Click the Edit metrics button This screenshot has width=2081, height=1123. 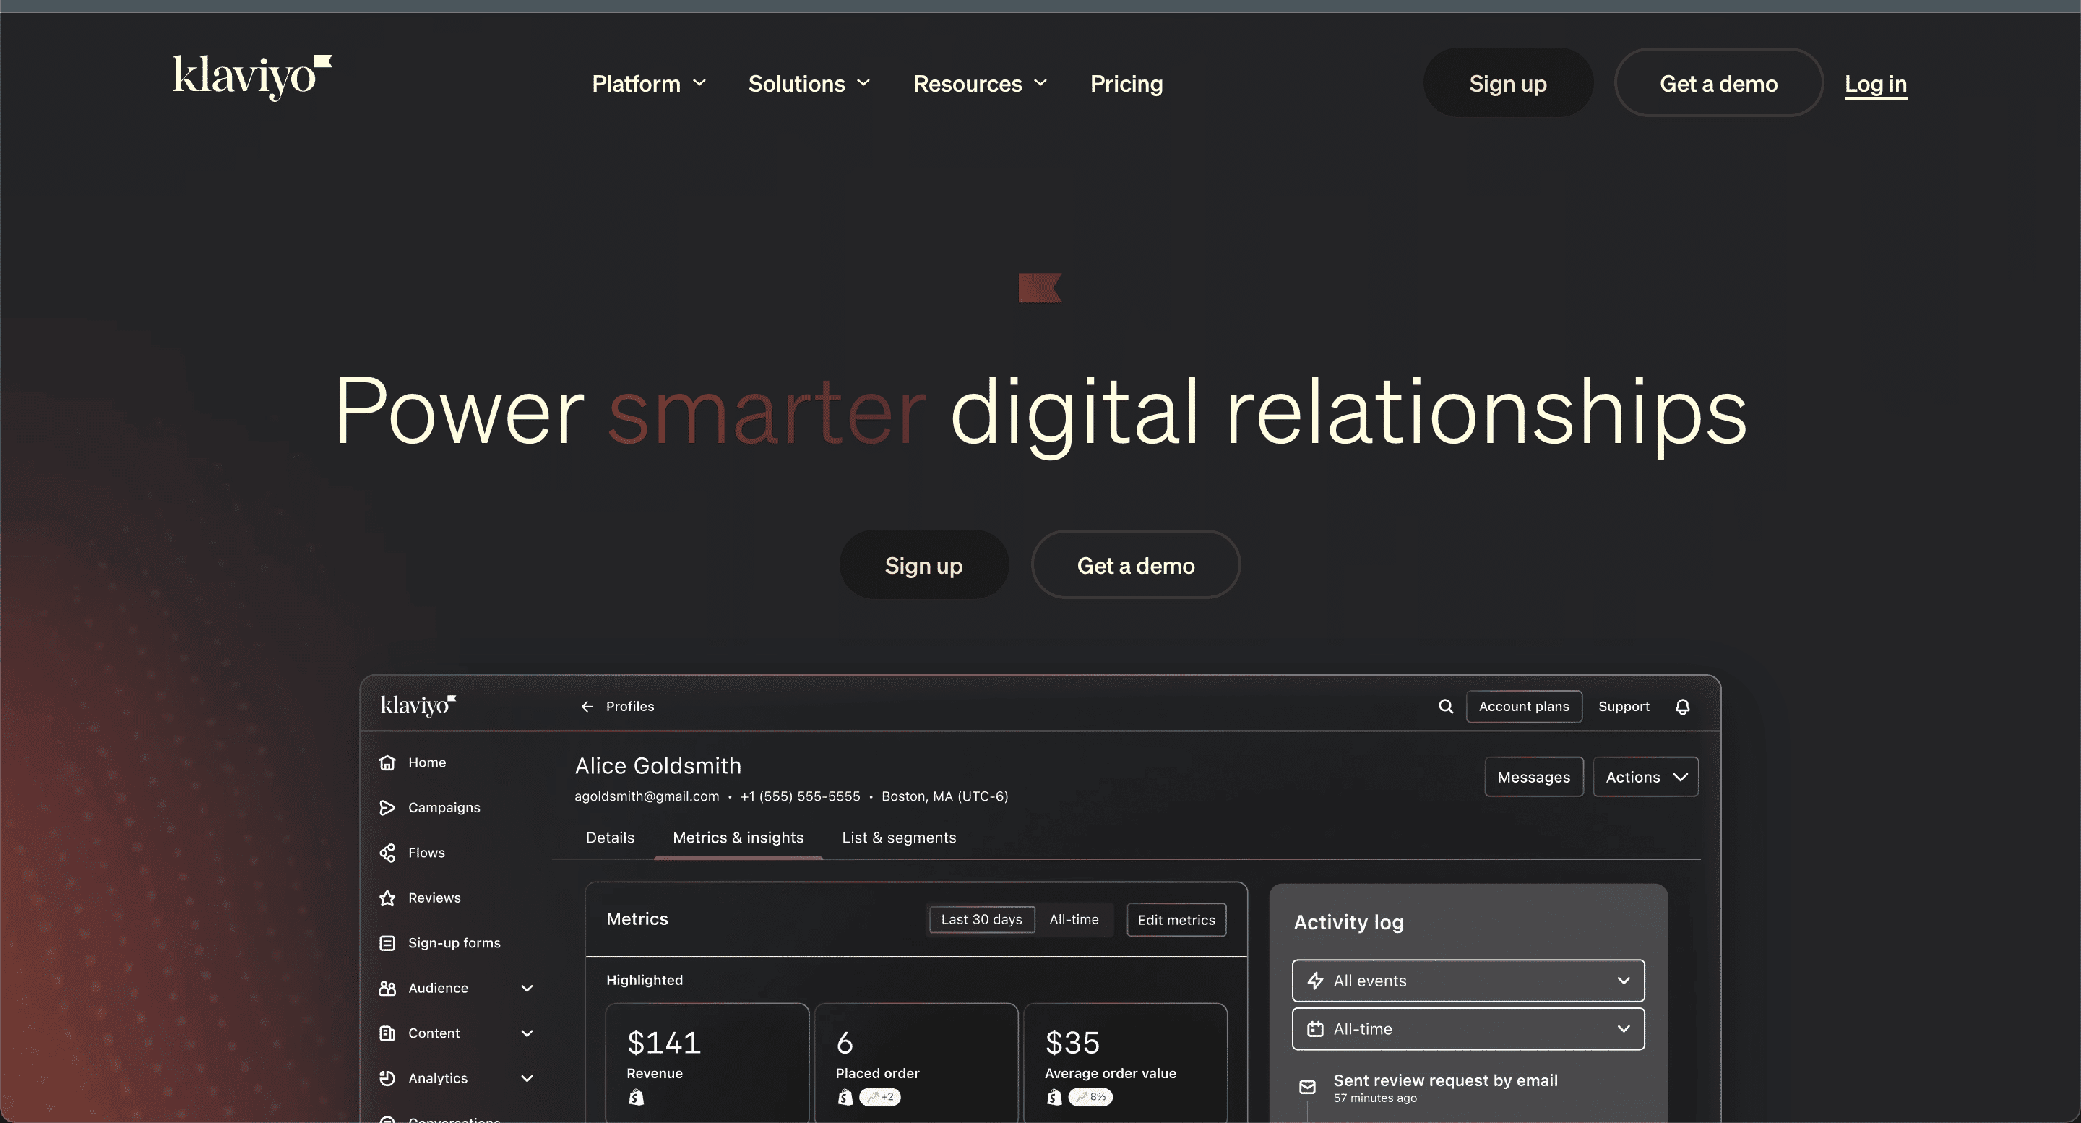[1176, 919]
